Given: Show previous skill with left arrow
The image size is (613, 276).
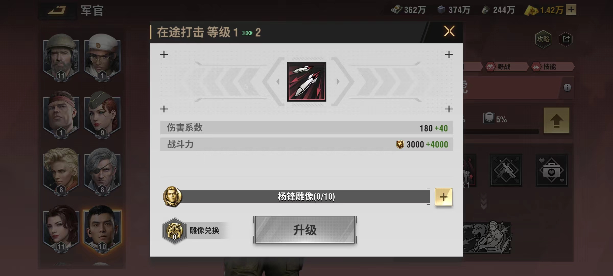Looking at the screenshot, I should point(278,82).
